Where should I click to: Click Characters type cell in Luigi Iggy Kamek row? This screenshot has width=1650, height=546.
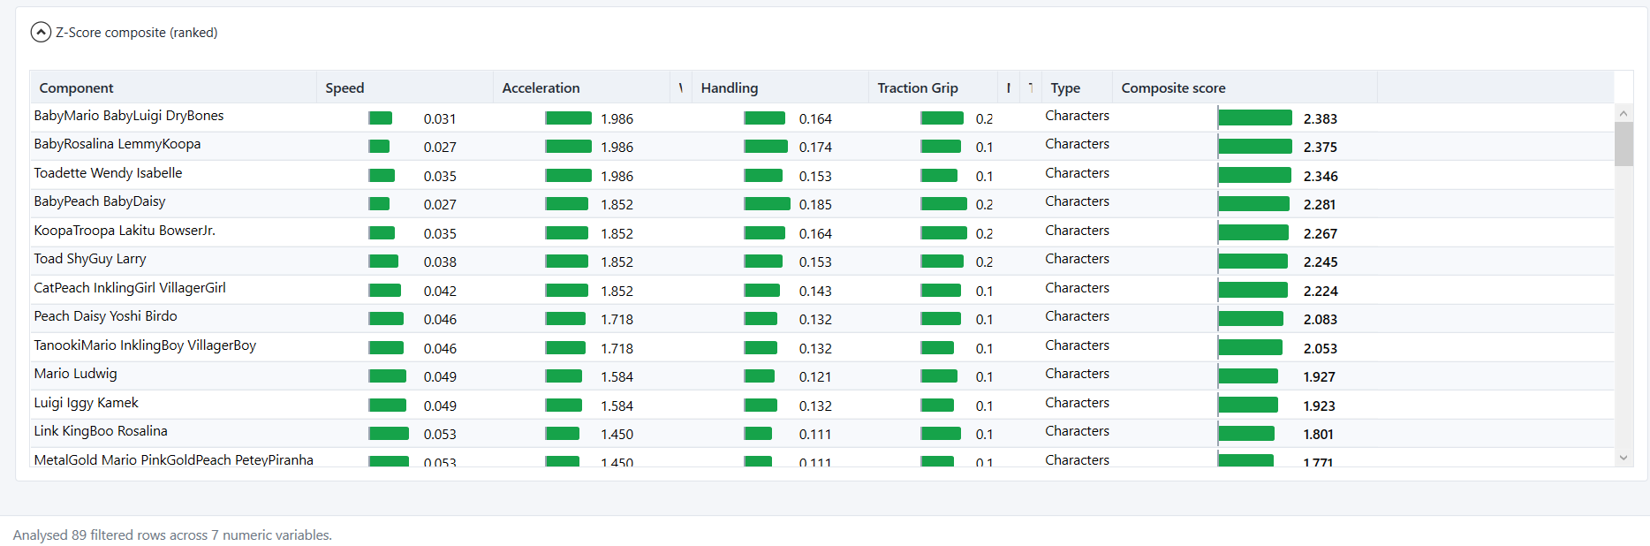coord(1077,403)
